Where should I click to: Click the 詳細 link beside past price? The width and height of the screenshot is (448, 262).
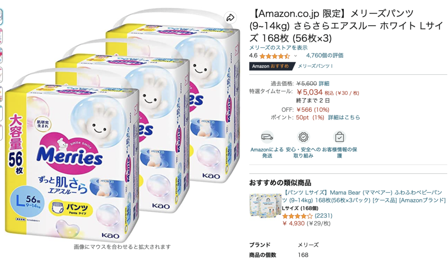(324, 83)
